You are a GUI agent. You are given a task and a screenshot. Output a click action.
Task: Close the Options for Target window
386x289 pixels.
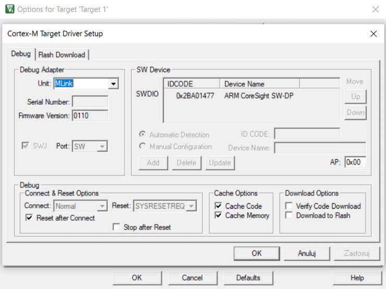point(375,9)
